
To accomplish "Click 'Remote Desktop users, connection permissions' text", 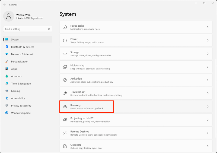I will [94, 135].
